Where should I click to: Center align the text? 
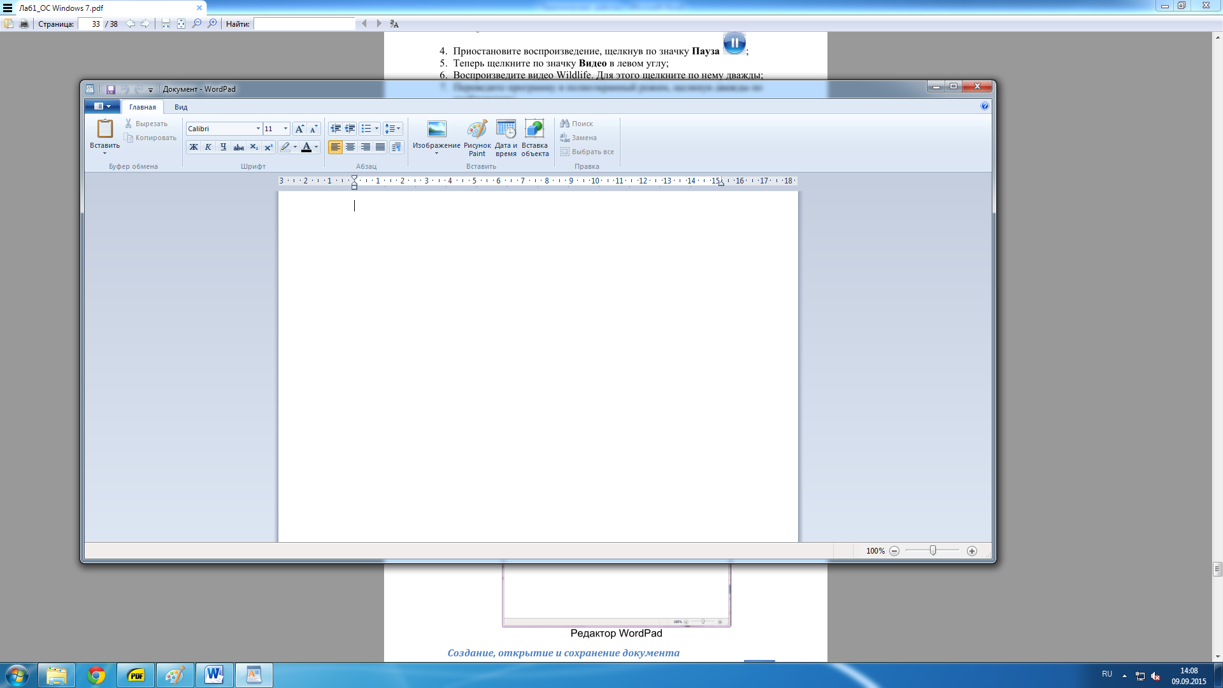(x=350, y=147)
